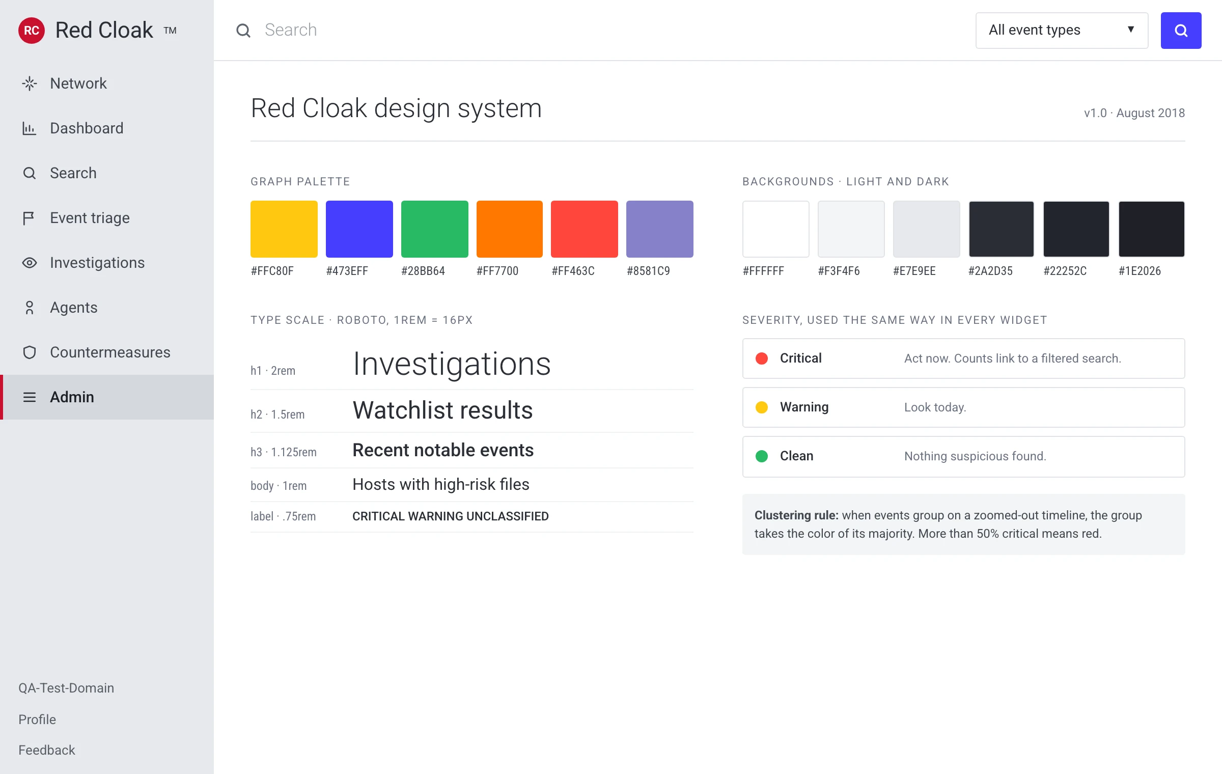The height and width of the screenshot is (774, 1222).
Task: Click the Event triage flag icon
Action: pyautogui.click(x=29, y=218)
